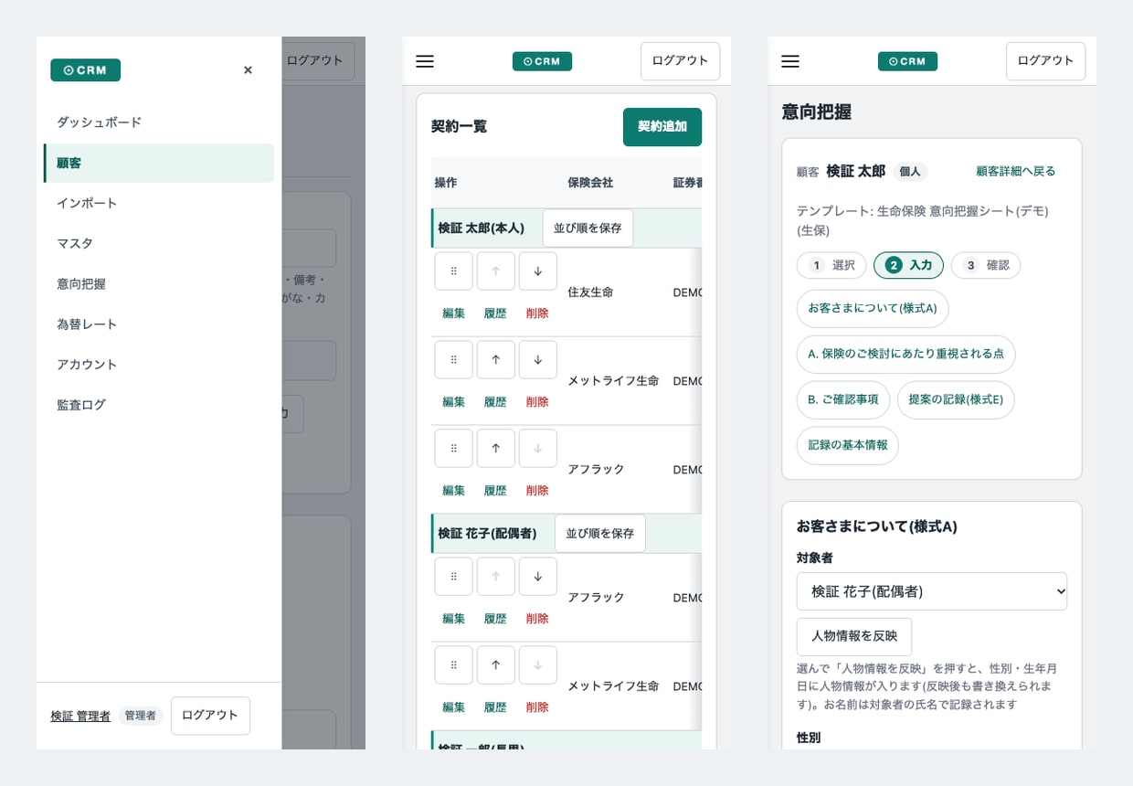
Task: Open the 検証 管理者 user link in the sidebar
Action: pos(80,717)
